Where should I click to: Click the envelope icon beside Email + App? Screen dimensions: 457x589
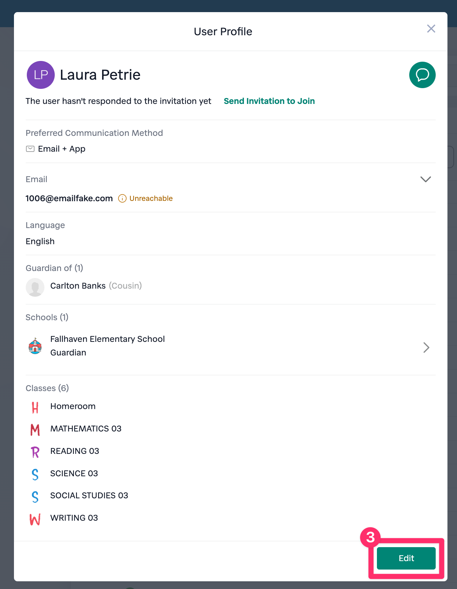tap(30, 149)
